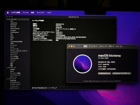Close the System Information window

pyautogui.click(x=7, y=17)
